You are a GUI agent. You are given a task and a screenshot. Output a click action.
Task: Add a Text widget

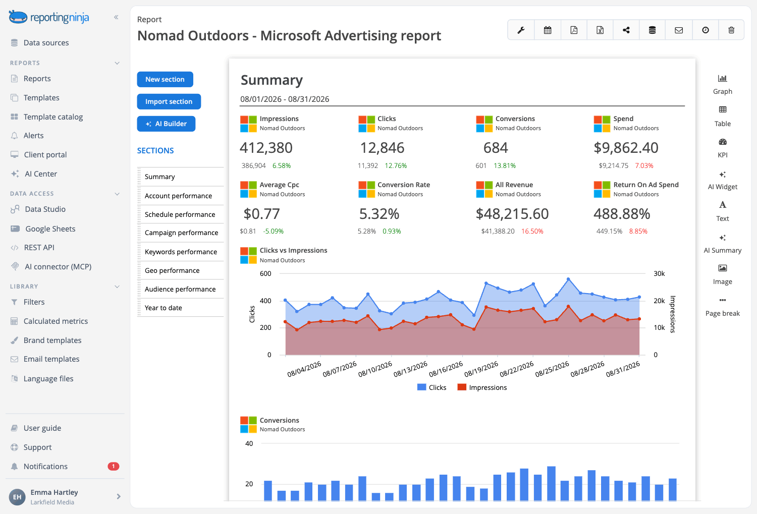coord(723,212)
